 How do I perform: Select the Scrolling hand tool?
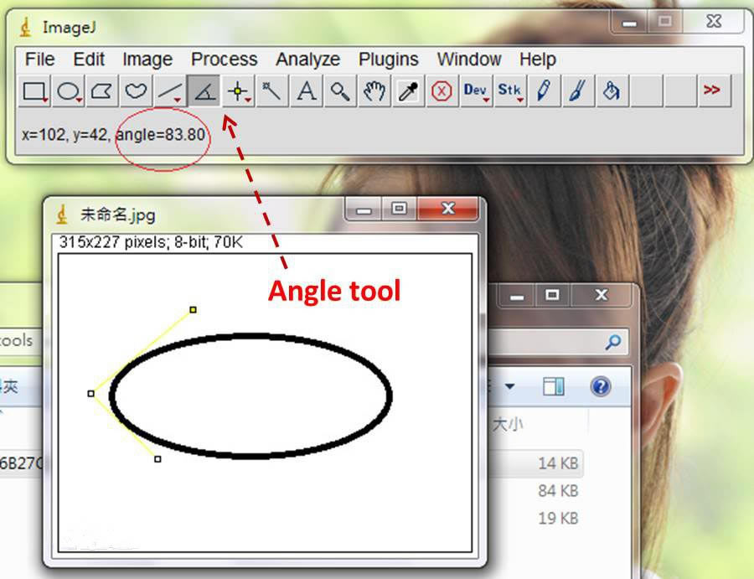point(374,90)
